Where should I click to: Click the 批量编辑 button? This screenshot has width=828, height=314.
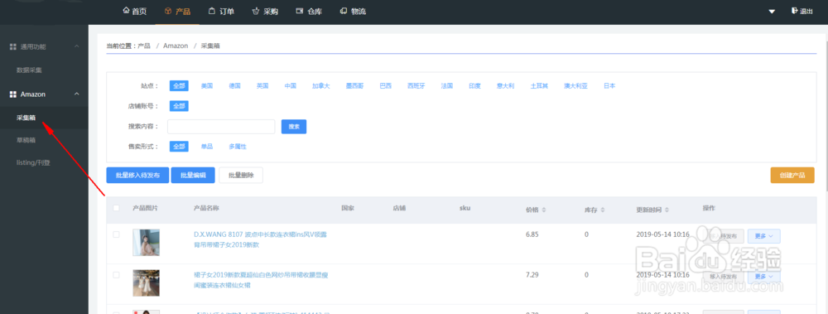point(193,175)
